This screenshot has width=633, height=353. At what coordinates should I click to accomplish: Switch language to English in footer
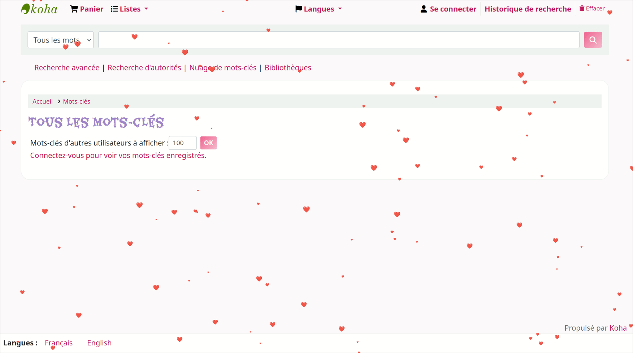point(99,343)
